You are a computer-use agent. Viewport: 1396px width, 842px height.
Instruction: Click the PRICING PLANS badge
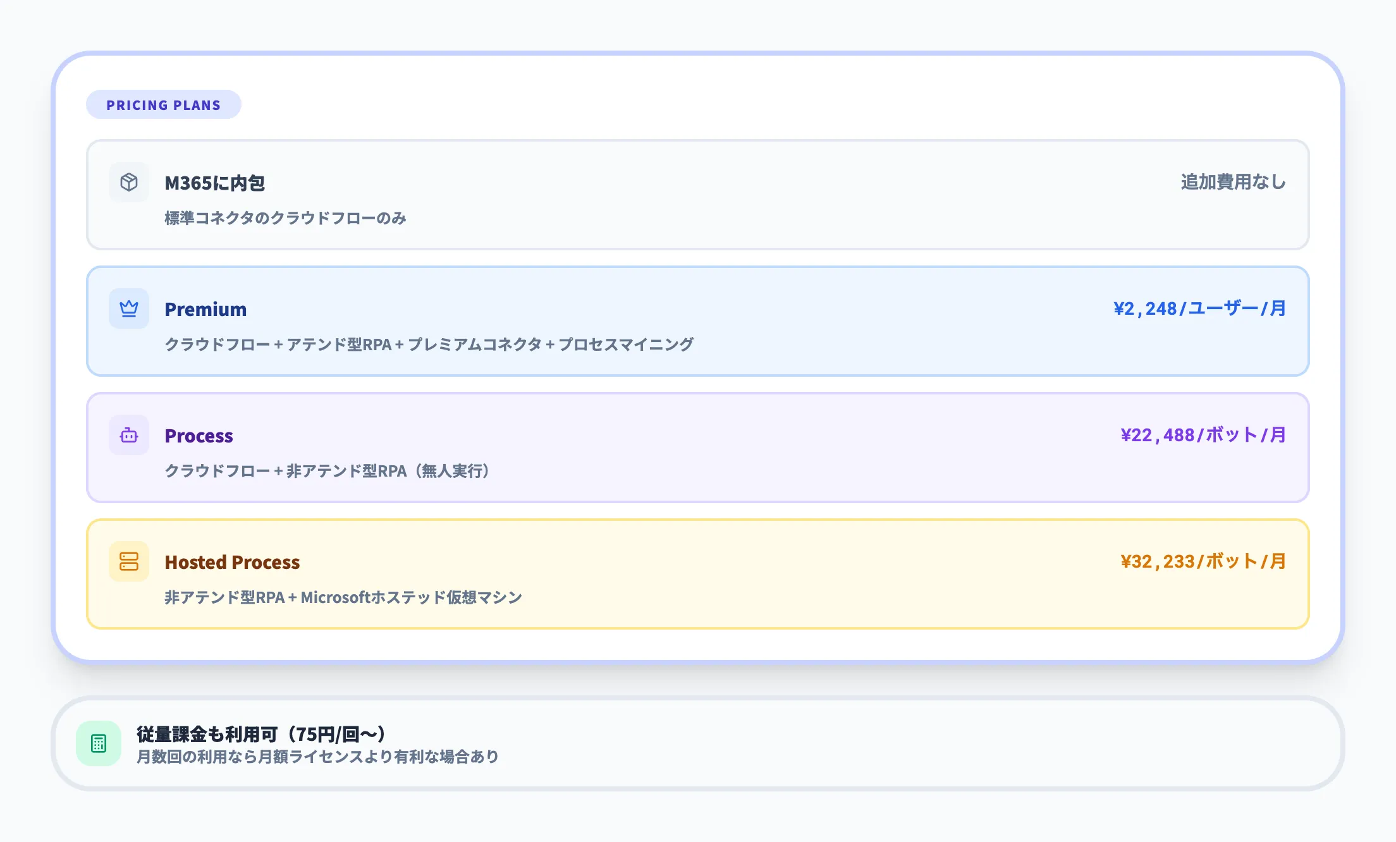pyautogui.click(x=163, y=105)
